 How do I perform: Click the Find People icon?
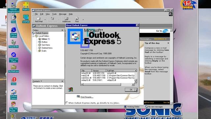coord(78,97)
